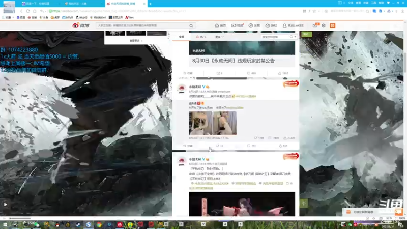Open the browser 文件 menu
This screenshot has height=229, width=407.
pos(351,3)
